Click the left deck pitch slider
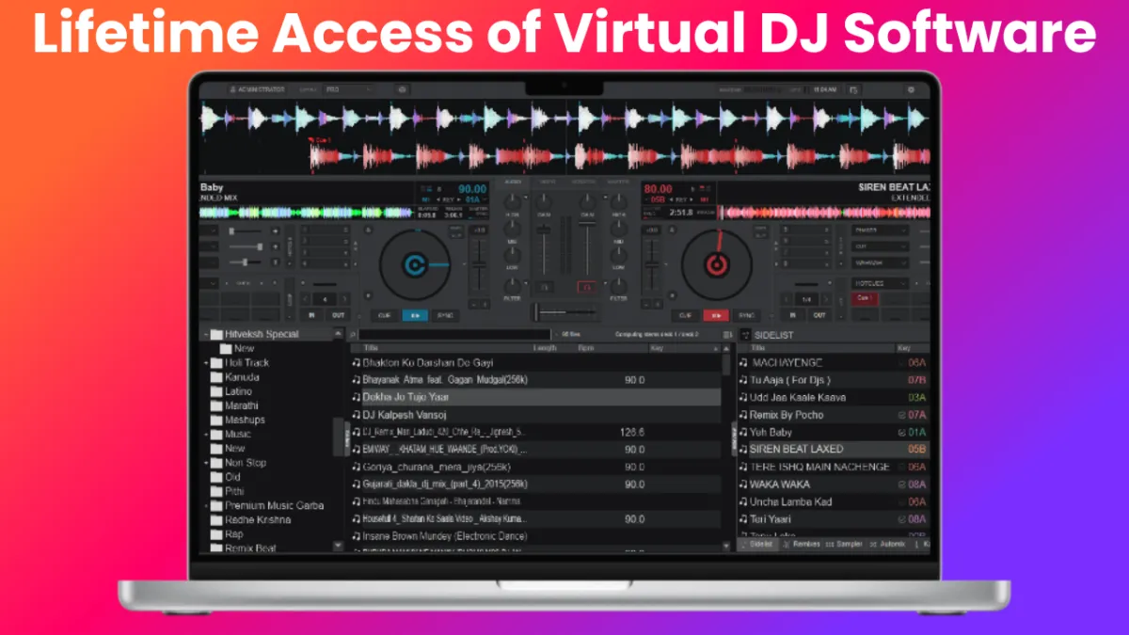The image size is (1129, 635). (x=479, y=266)
